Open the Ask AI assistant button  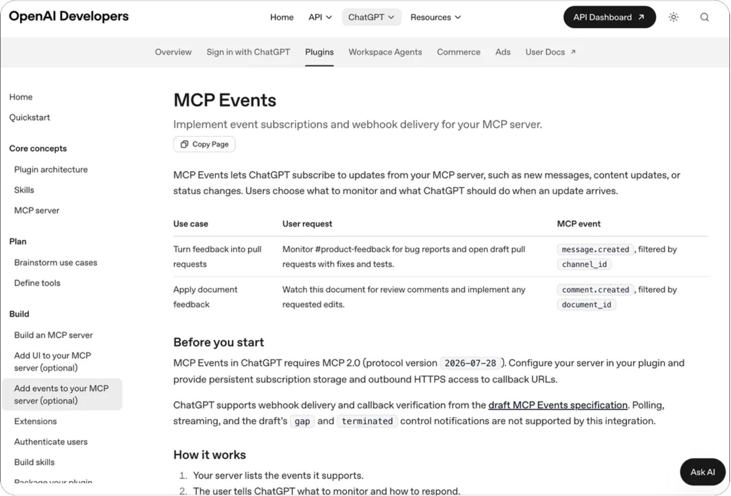point(703,472)
